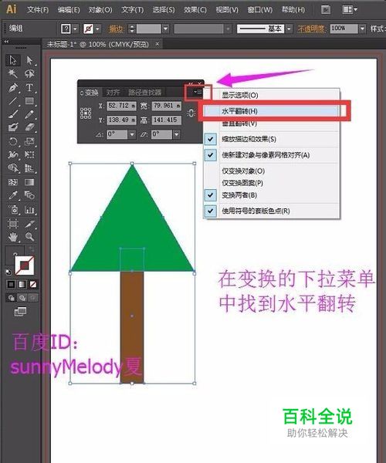The height and width of the screenshot is (463, 386).
Task: Switch to the 路径查找器 panel tab
Action: point(144,93)
